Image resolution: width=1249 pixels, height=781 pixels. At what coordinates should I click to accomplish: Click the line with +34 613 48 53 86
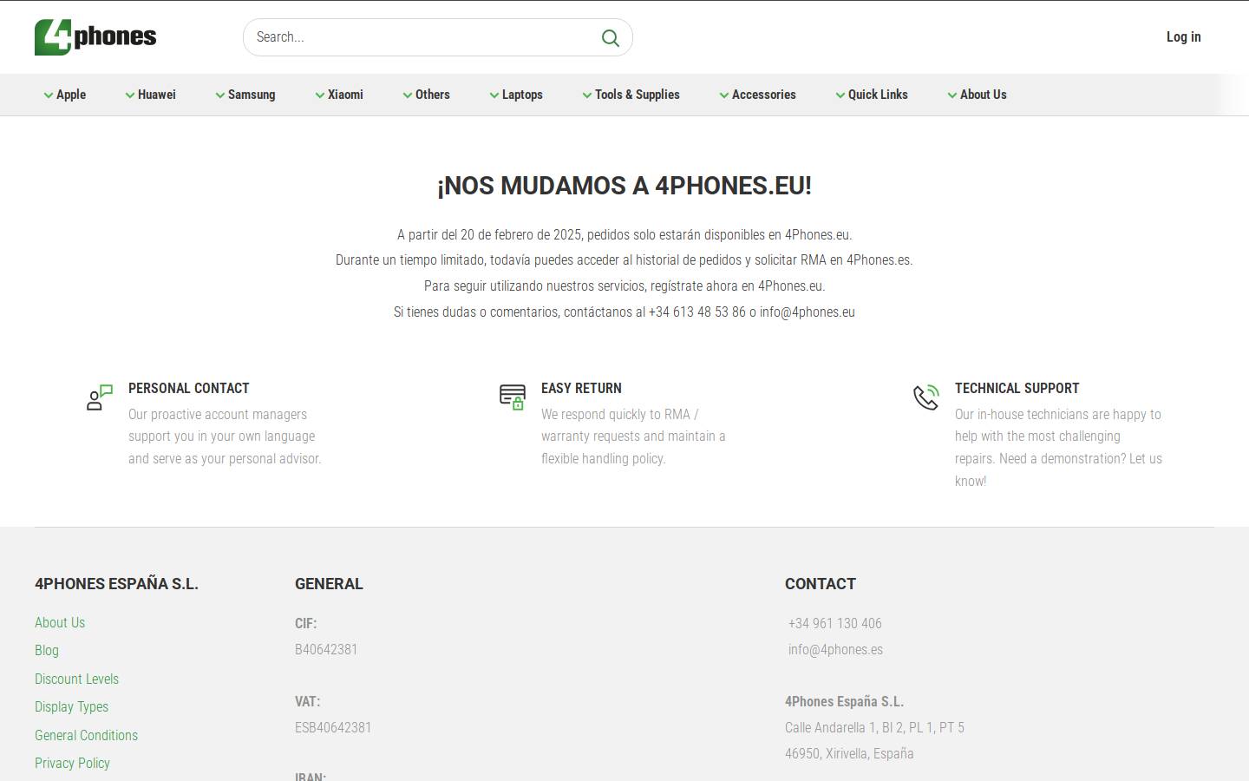(624, 312)
